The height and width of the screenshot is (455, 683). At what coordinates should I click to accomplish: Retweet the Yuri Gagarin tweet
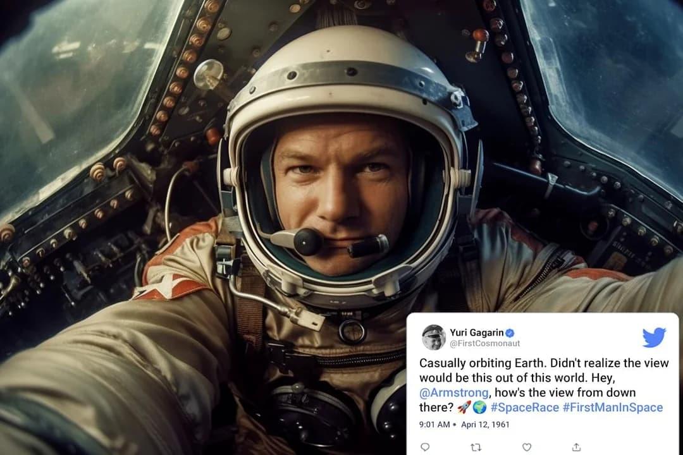click(x=476, y=447)
